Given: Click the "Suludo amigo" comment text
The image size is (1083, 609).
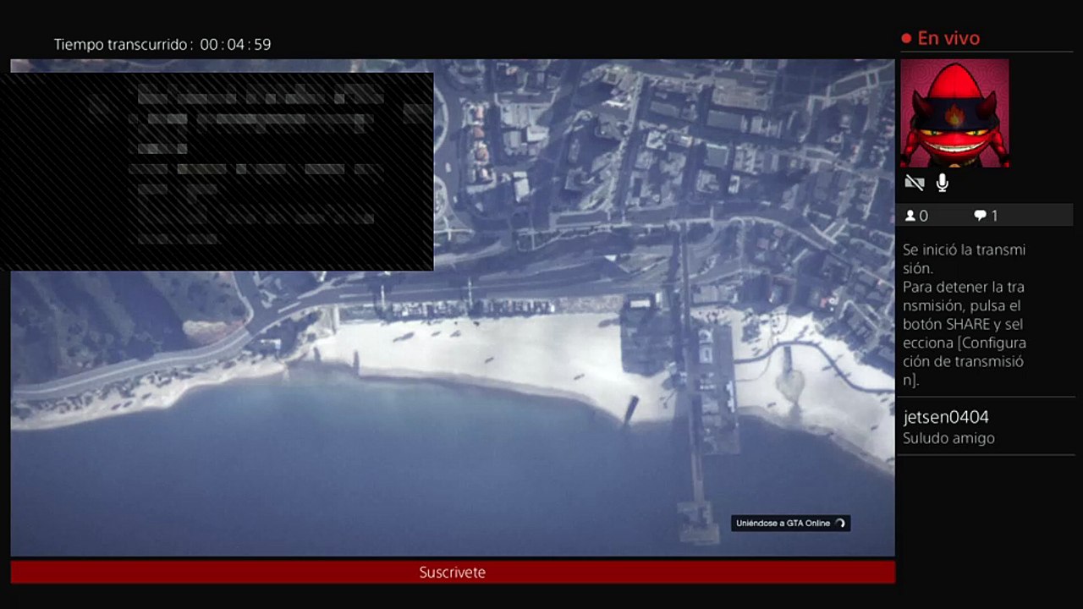Looking at the screenshot, I should click(x=948, y=438).
